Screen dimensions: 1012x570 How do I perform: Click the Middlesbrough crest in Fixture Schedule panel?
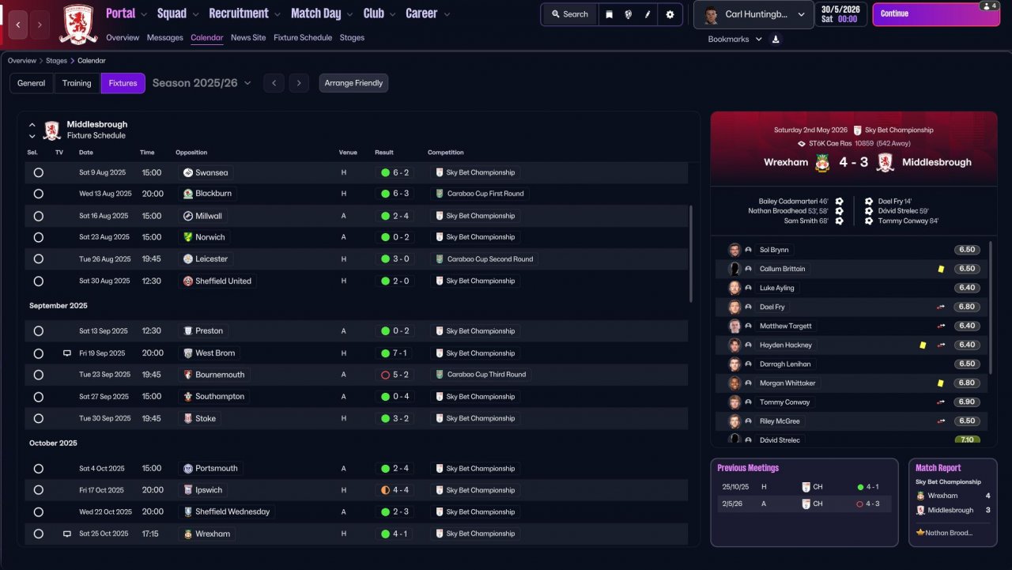pos(52,130)
